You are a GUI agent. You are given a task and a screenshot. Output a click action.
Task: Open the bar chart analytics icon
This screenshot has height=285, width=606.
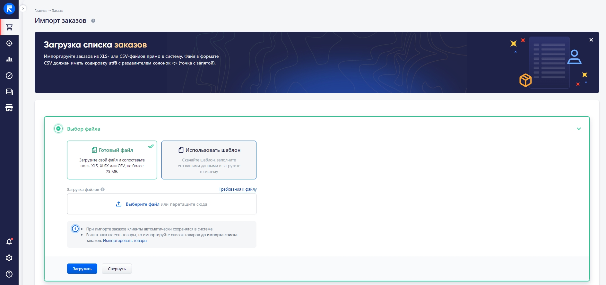pos(9,59)
